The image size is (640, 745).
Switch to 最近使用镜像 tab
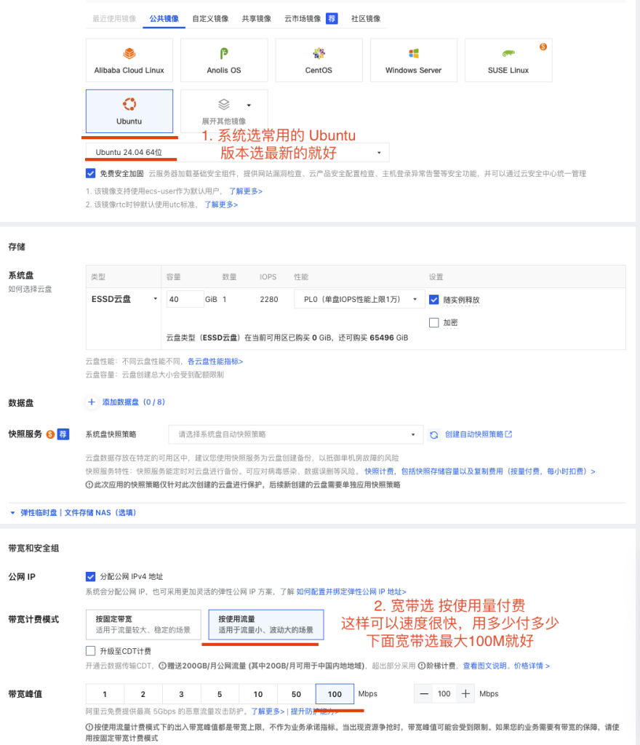[114, 18]
